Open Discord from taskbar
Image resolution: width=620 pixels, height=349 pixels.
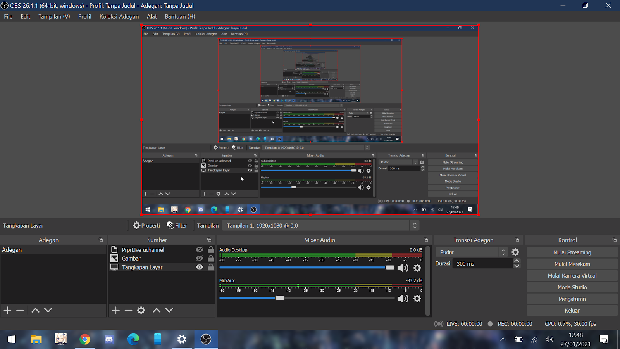(x=109, y=339)
